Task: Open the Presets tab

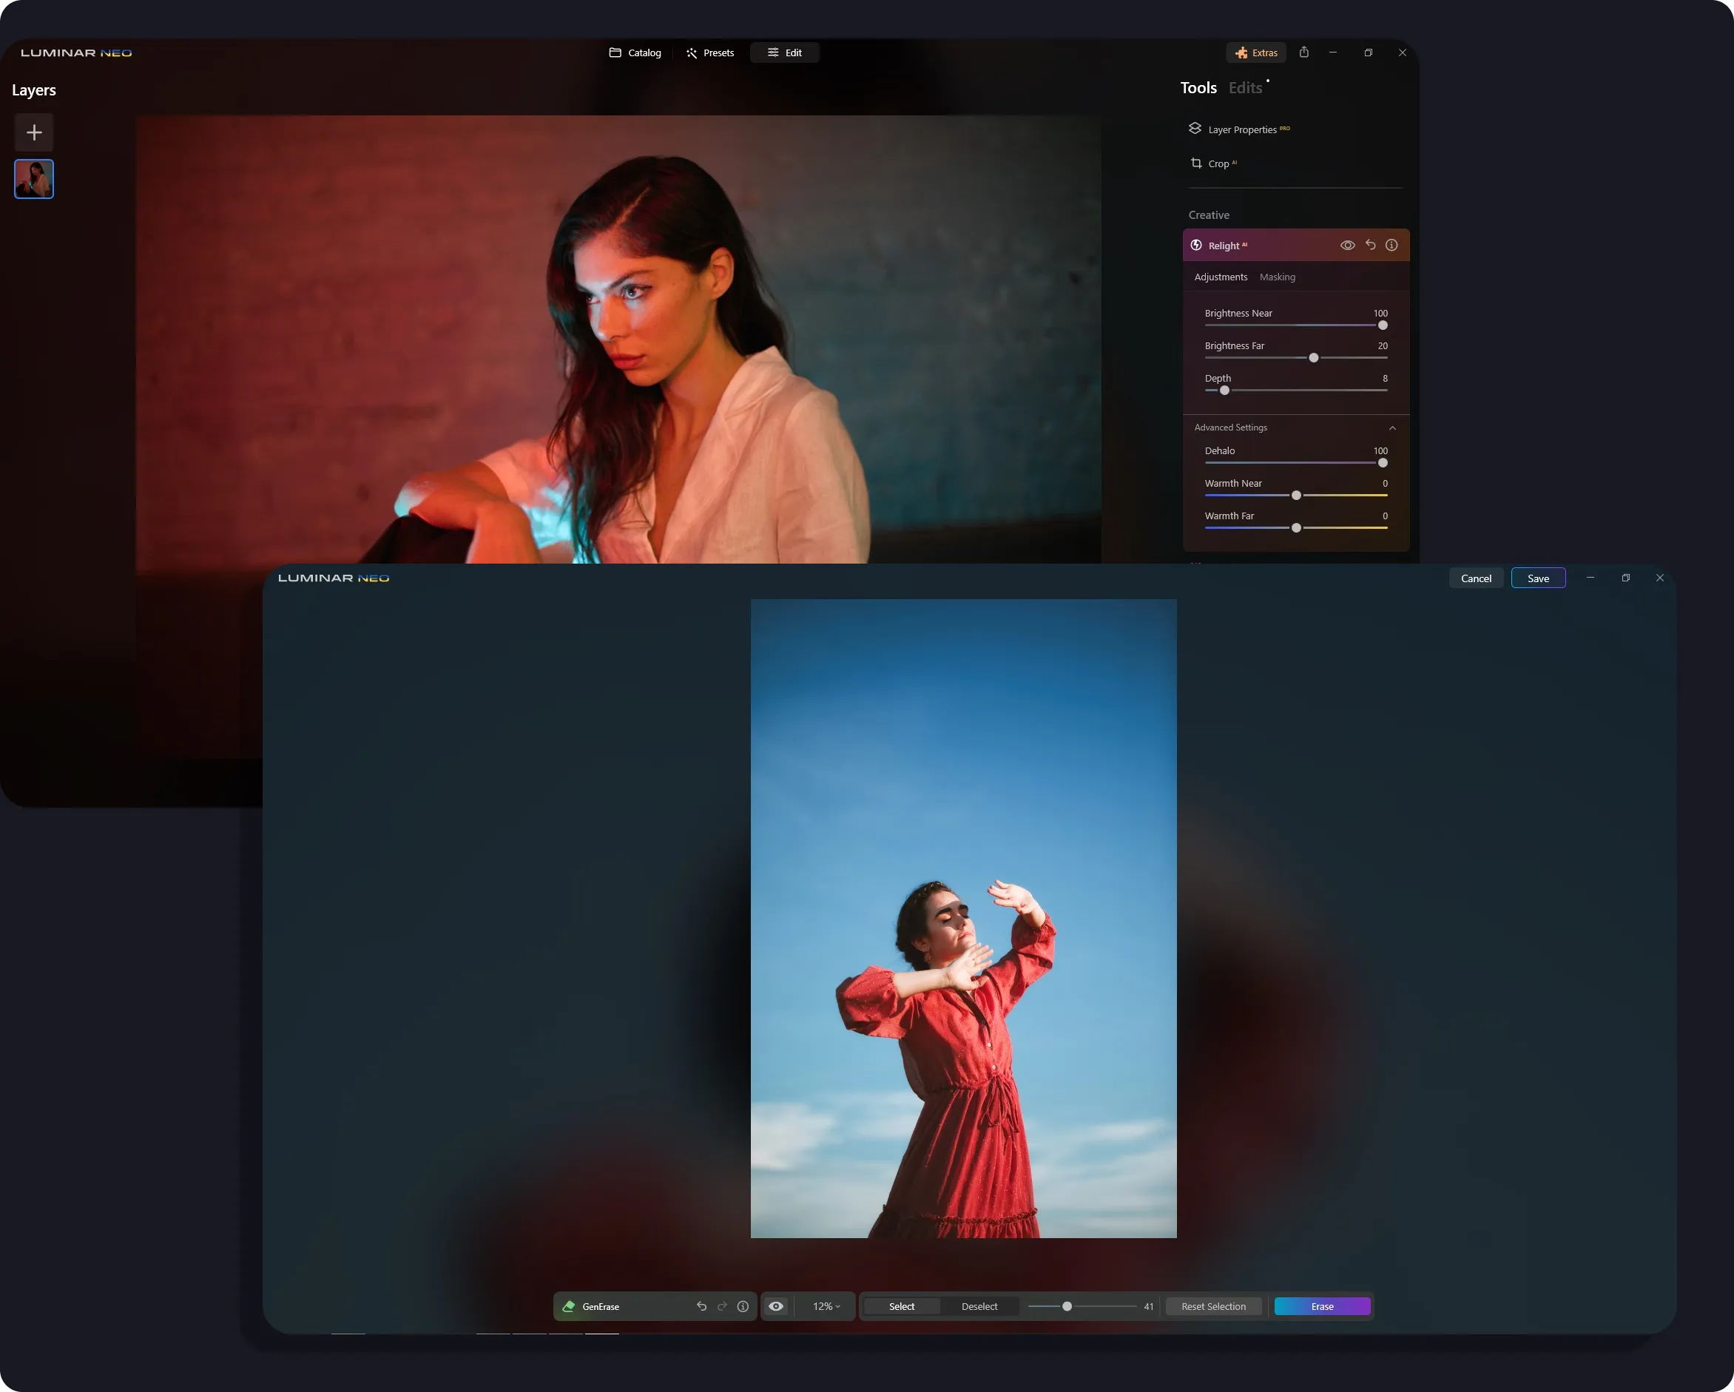Action: click(710, 53)
